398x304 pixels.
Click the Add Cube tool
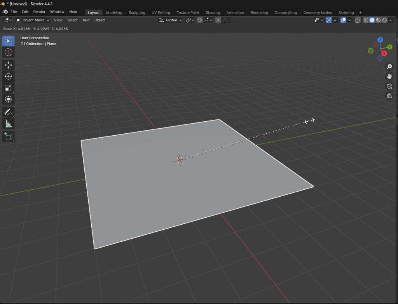(9, 136)
